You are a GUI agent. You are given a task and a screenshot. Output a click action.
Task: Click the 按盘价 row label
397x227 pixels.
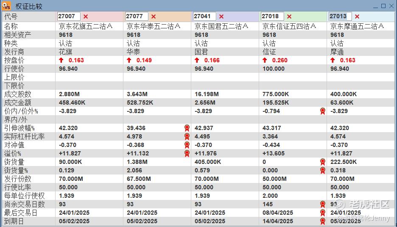pyautogui.click(x=14, y=60)
